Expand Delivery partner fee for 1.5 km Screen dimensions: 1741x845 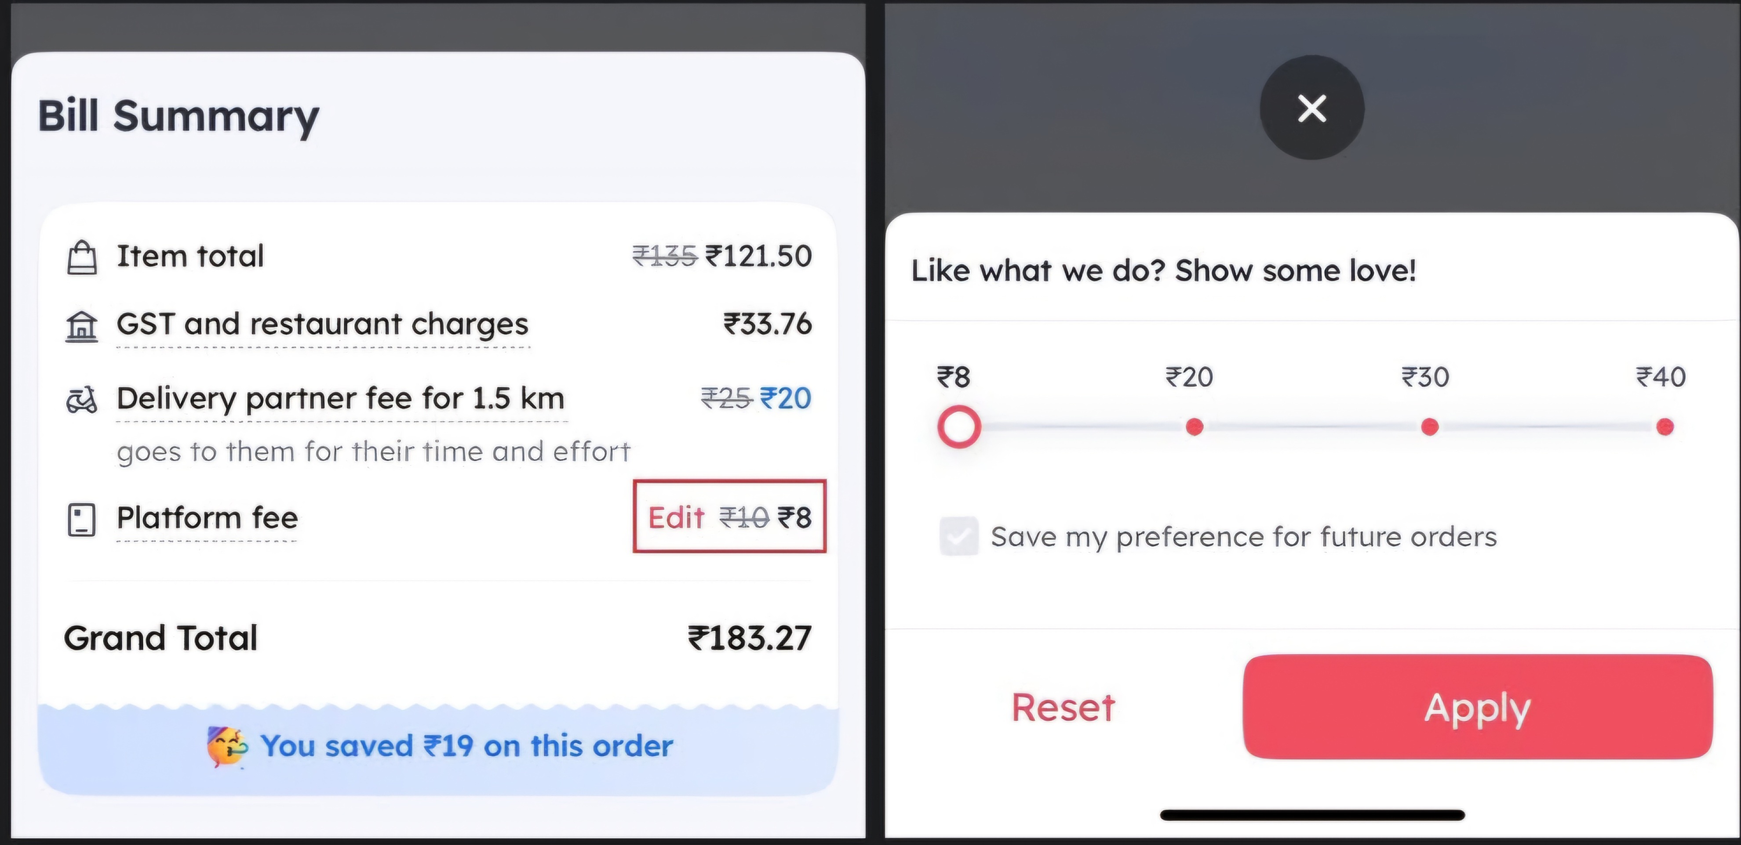(340, 399)
